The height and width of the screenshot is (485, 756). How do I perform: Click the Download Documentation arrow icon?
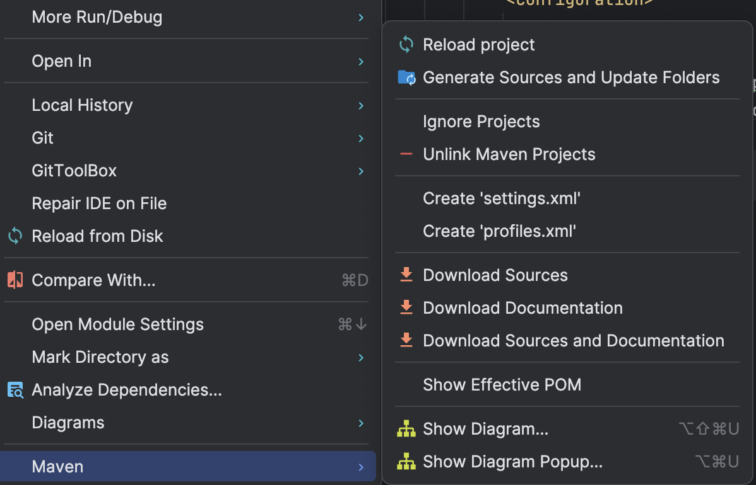pos(406,308)
